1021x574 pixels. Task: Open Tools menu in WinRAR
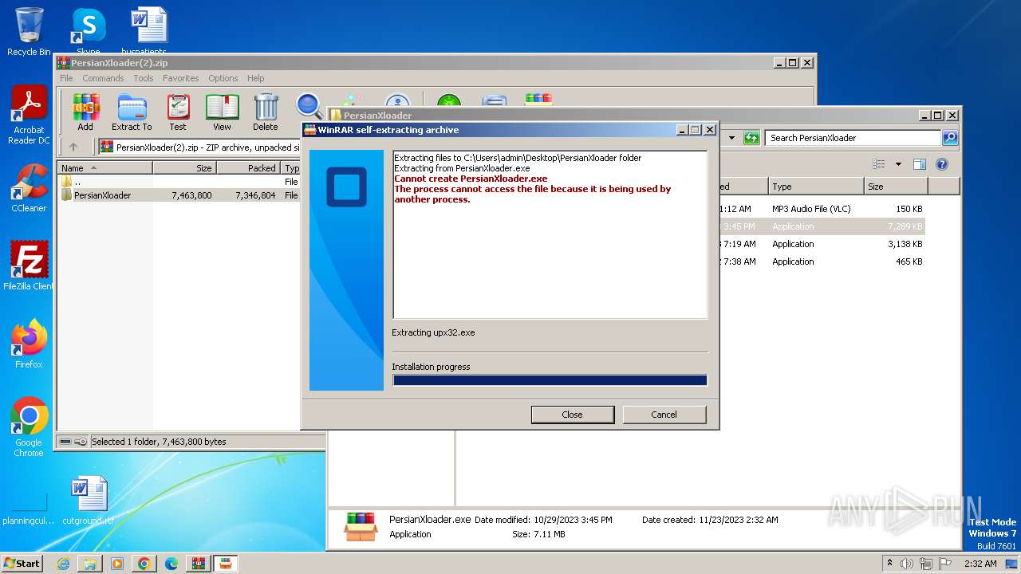(144, 78)
